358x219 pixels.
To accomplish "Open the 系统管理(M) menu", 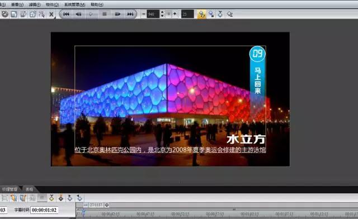I will point(74,4).
